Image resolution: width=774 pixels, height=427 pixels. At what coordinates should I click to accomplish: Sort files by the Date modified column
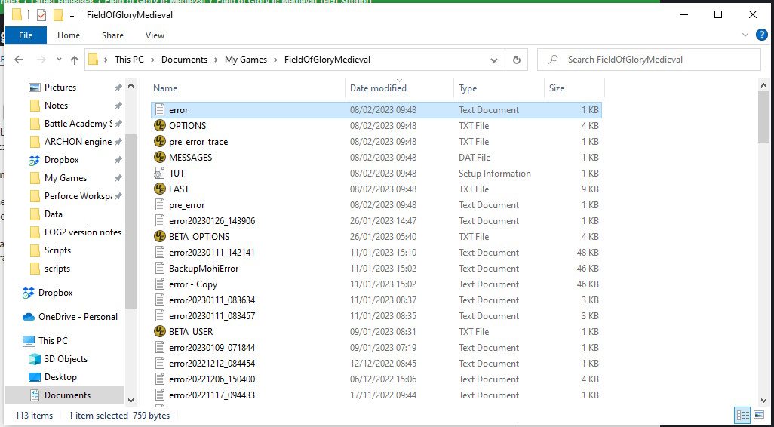coord(378,88)
